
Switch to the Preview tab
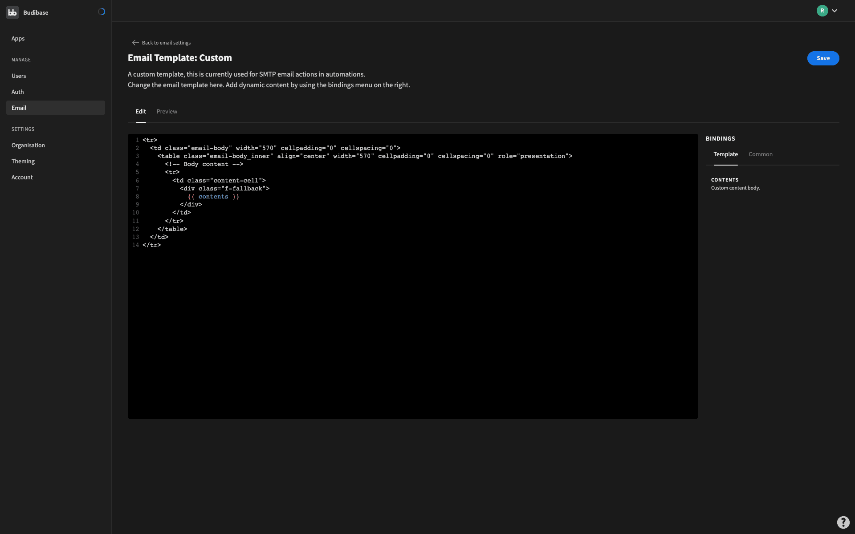click(167, 112)
